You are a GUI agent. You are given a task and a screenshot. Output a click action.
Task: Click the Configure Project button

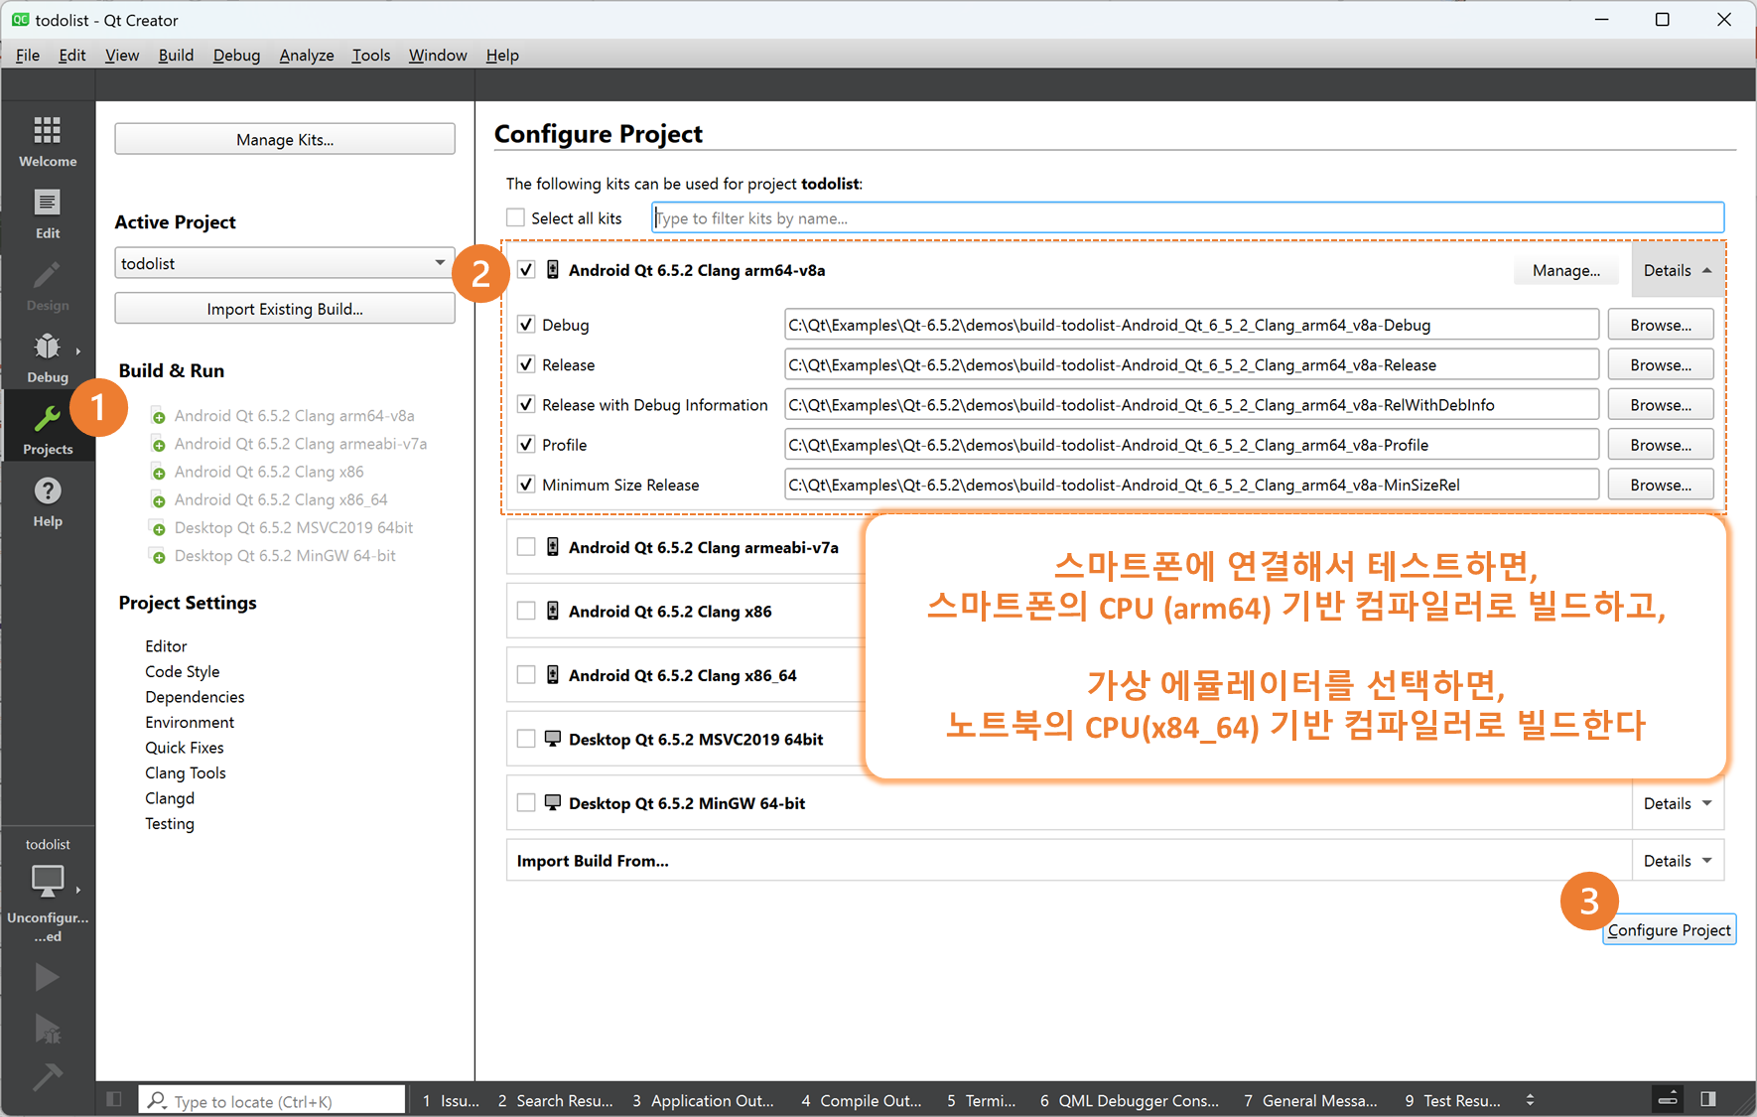(1670, 930)
